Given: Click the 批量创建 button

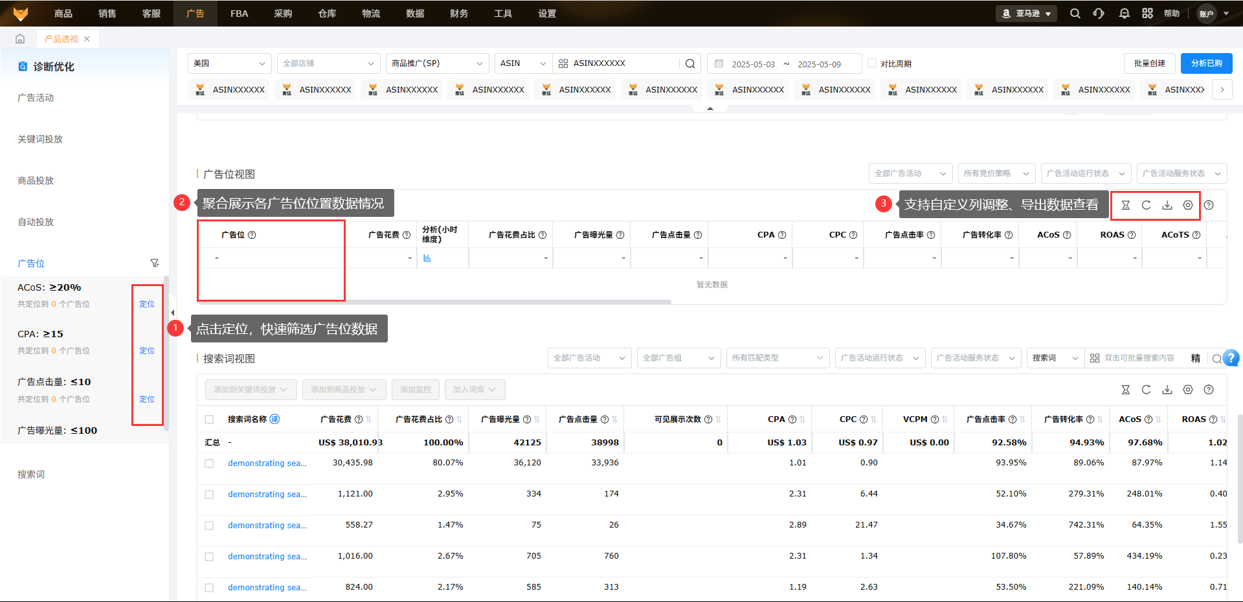Looking at the screenshot, I should pos(1149,63).
